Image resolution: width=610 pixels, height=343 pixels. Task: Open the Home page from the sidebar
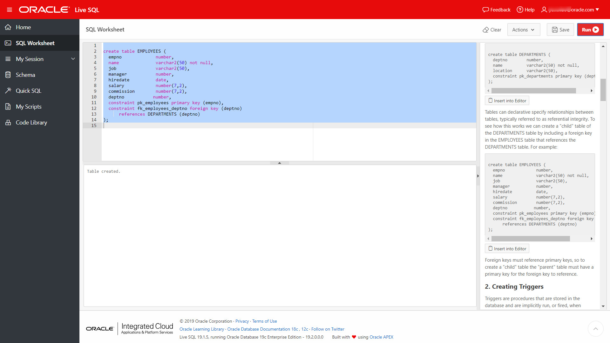[x=23, y=27]
